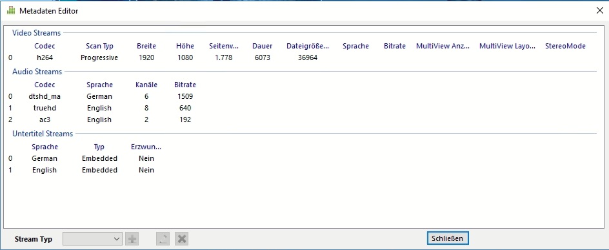609x250 pixels.
Task: Click the edit stream icon
Action: (x=163, y=239)
